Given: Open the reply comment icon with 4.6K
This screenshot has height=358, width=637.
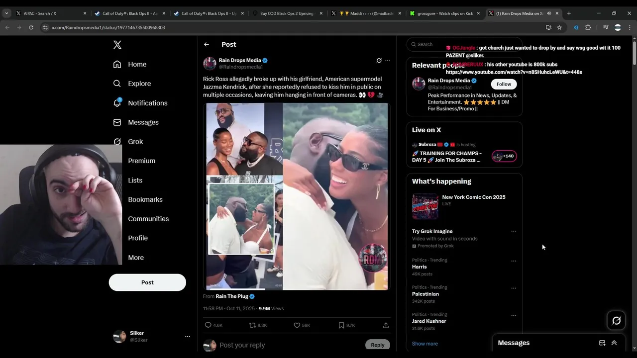Looking at the screenshot, I should click(x=208, y=325).
